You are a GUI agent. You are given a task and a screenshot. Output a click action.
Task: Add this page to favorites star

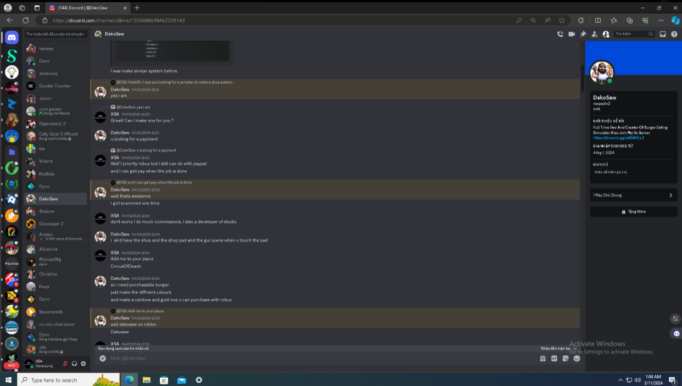coord(562,20)
